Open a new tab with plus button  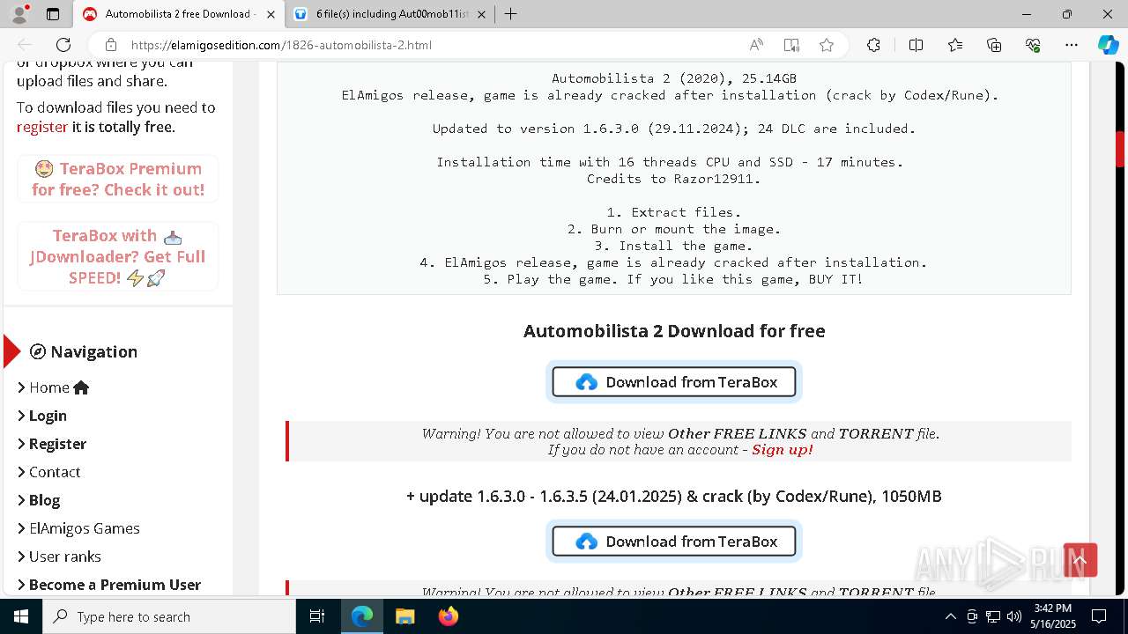[510, 14]
